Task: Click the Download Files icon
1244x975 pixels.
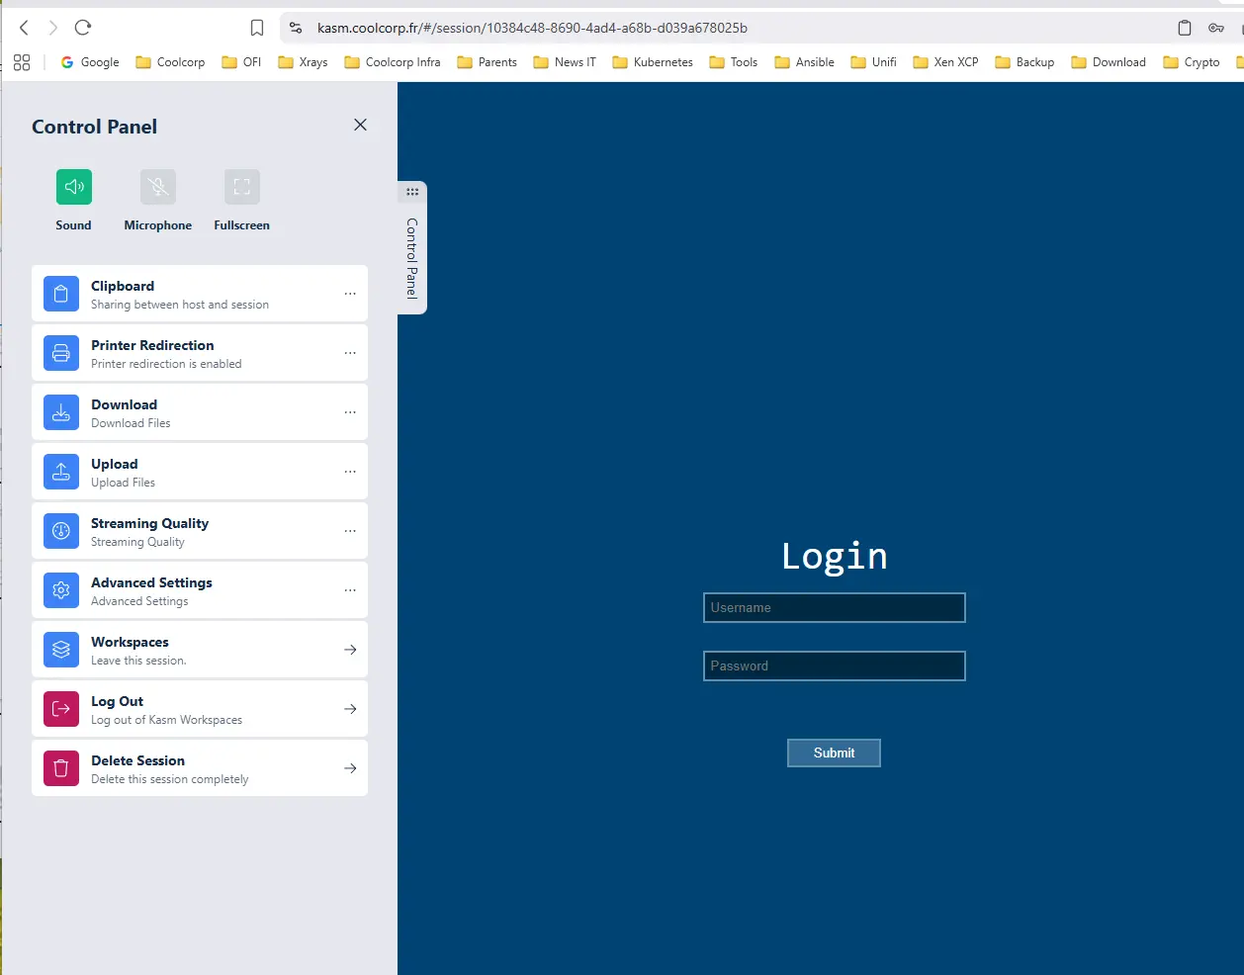Action: [x=61, y=412]
